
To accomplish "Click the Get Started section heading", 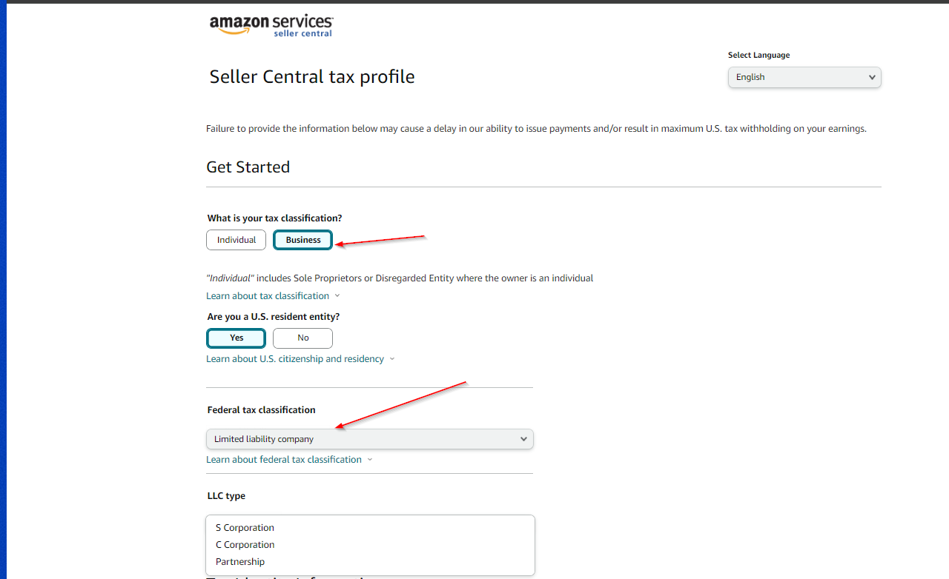I will coord(248,167).
